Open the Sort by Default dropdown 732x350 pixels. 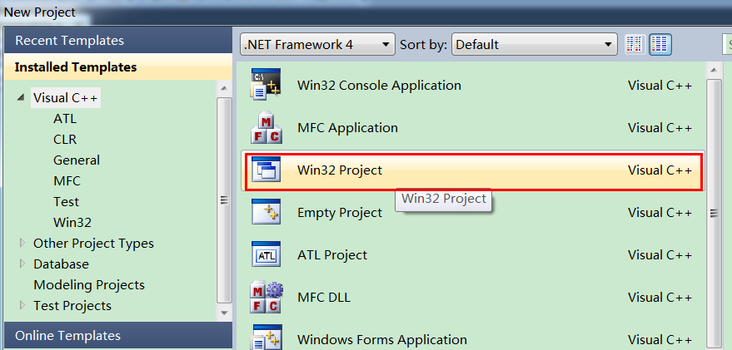[x=535, y=45]
